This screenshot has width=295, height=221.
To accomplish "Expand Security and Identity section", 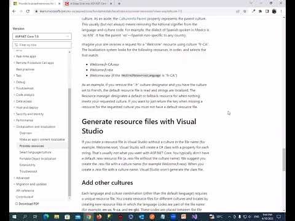I will coord(29,114).
